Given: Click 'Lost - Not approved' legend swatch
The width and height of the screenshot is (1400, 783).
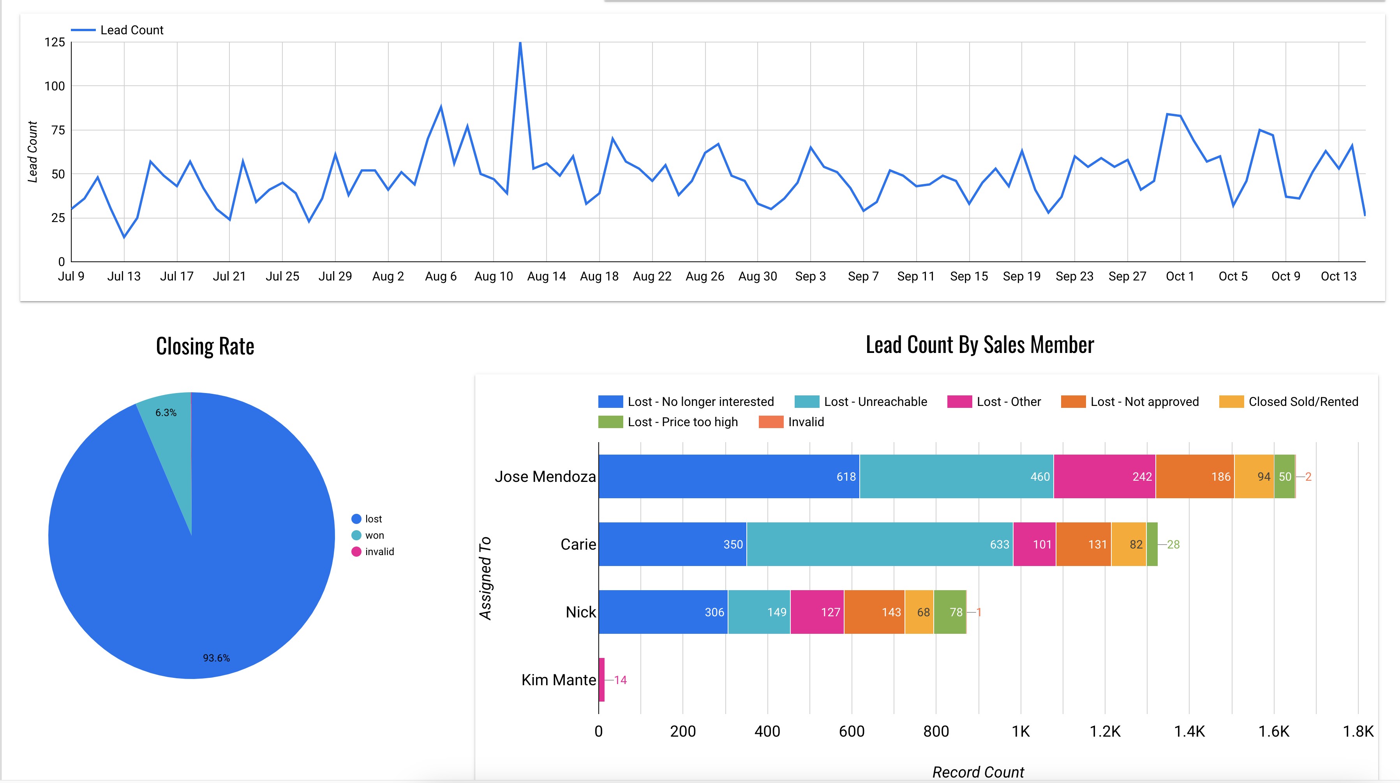Looking at the screenshot, I should 1073,402.
